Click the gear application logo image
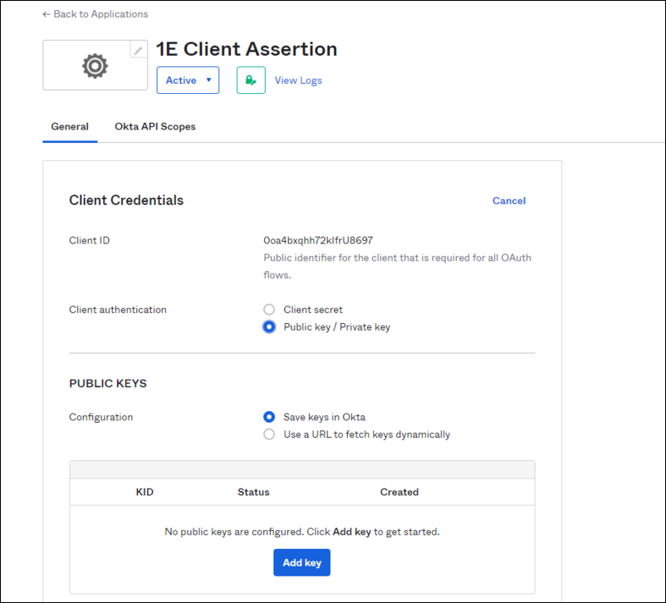Image resolution: width=666 pixels, height=603 pixels. click(x=95, y=66)
